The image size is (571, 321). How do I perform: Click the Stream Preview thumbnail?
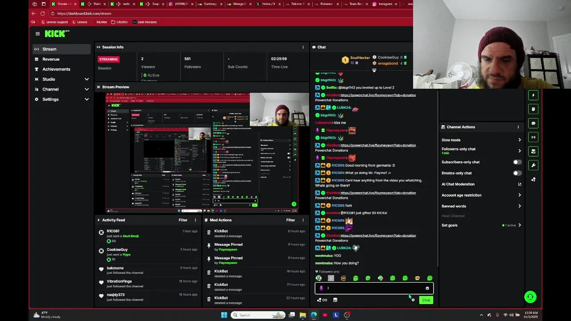[202, 153]
